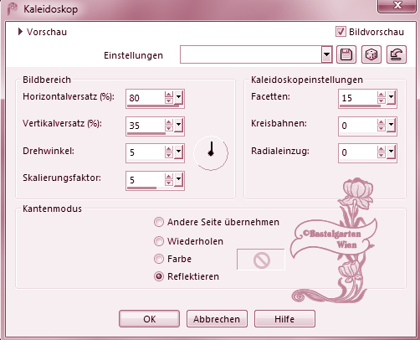The image size is (420, 340).
Task: Click the Drehwinkel angle dial
Action: coord(211,153)
